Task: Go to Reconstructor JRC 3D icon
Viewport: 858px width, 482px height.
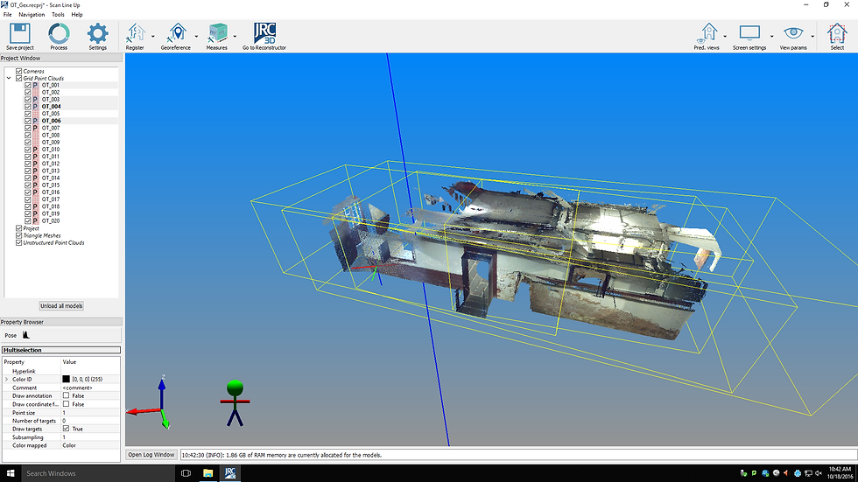Action: click(264, 33)
